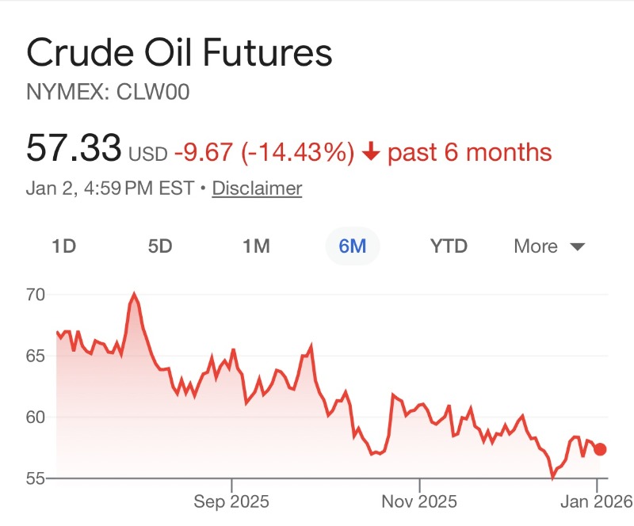Click the red down arrow icon

tap(371, 151)
